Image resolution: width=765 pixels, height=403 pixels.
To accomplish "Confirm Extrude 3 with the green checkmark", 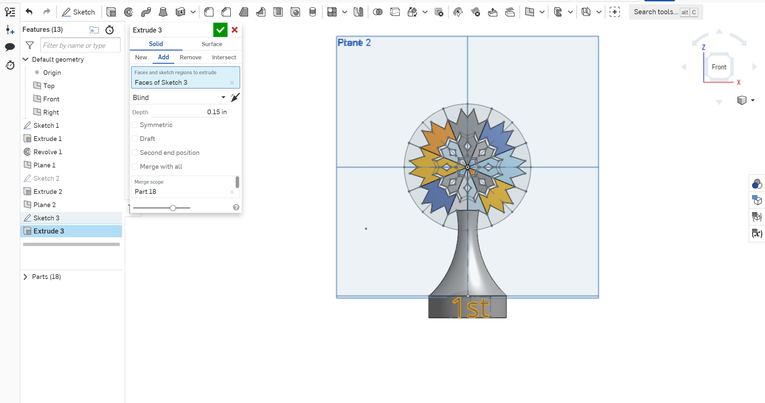I will (220, 30).
